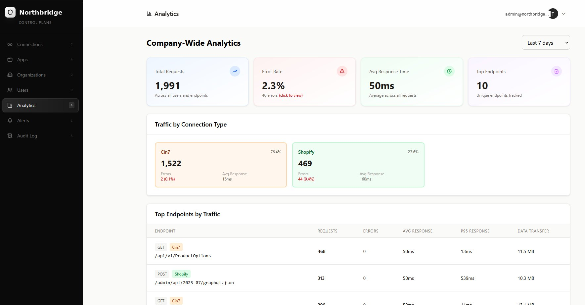Open Connections in the sidebar
Image resolution: width=585 pixels, height=305 pixels.
(40, 44)
